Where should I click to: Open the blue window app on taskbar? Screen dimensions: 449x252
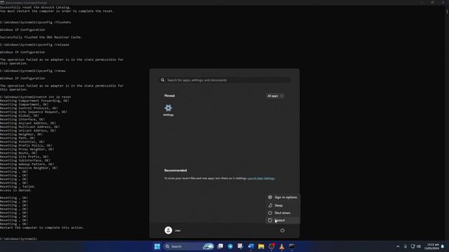[251, 246]
